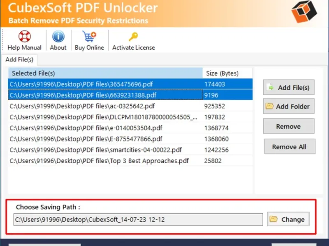Click the size value 1368774
329x246 pixels.
(x=216, y=128)
